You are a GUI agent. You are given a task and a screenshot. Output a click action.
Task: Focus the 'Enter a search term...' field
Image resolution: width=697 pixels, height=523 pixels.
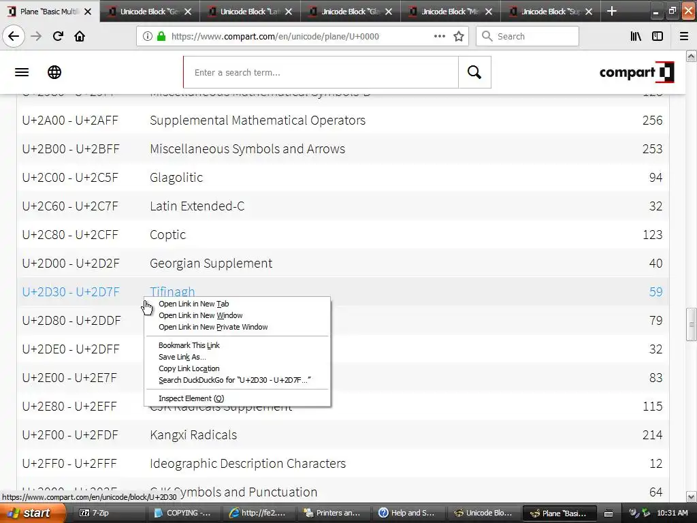321,72
